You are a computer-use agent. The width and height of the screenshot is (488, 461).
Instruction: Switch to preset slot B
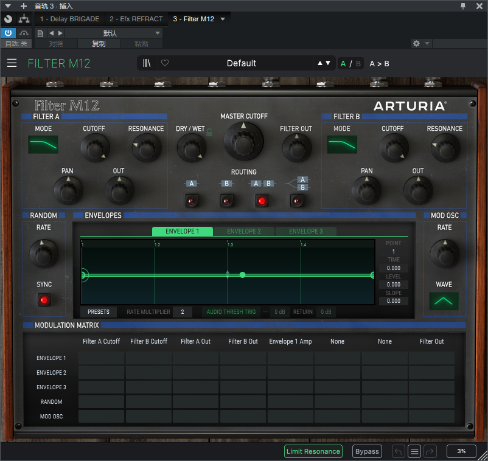pos(358,63)
